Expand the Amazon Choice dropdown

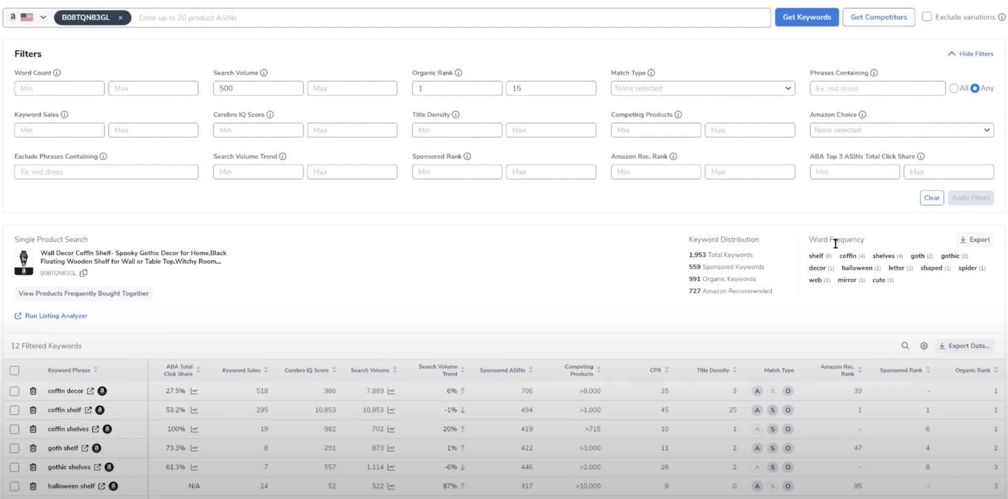click(x=901, y=130)
